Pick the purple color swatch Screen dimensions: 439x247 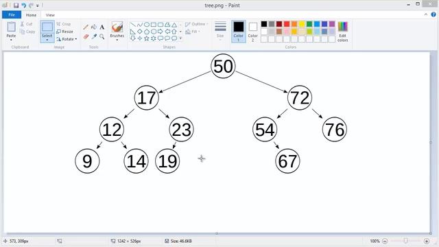pos(332,24)
